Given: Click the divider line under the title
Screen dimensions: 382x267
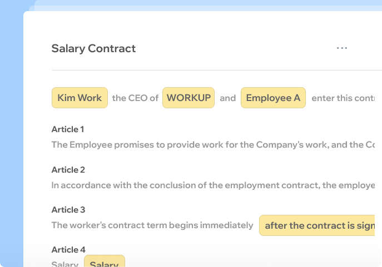Looking at the screenshot, I should [217, 70].
